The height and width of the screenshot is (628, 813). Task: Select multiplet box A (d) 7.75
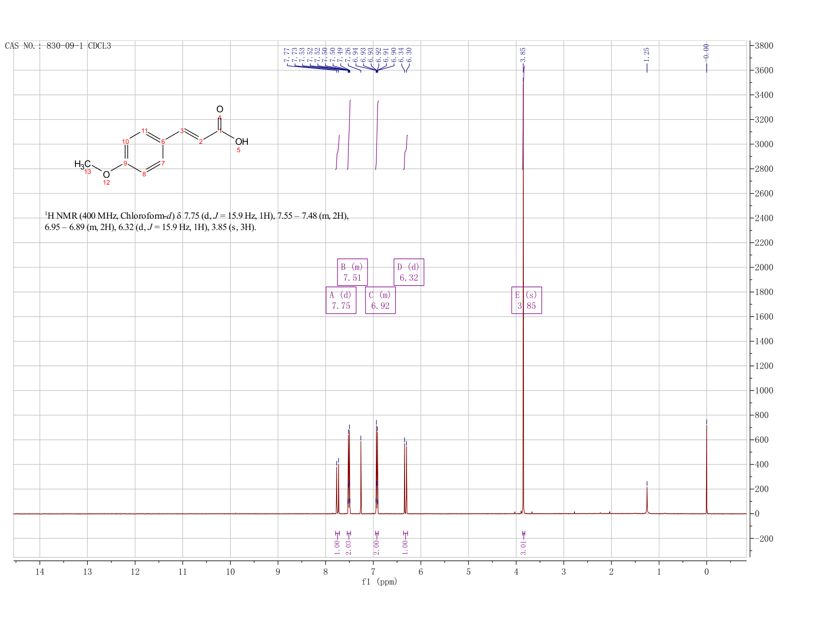[x=341, y=300]
